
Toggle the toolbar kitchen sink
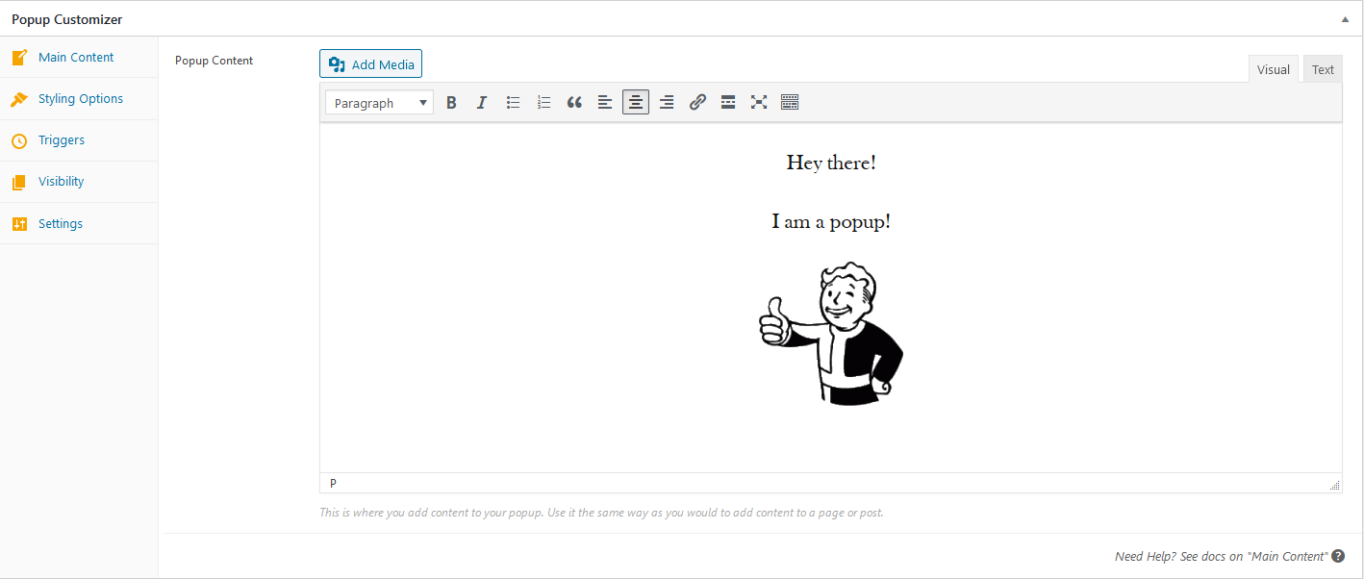(x=790, y=102)
